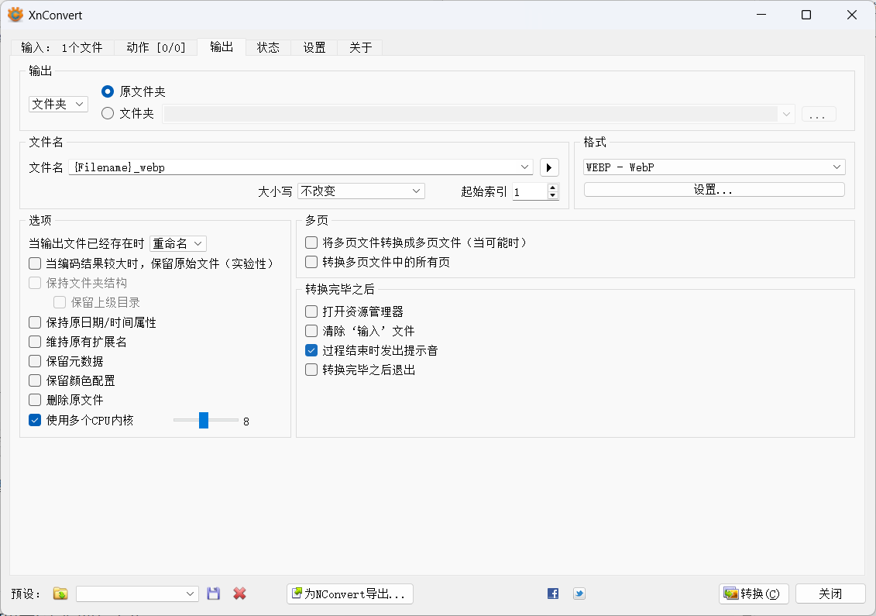The image size is (876, 616).
Task: Toggle 保持原日期/时间属性 checkbox
Action: [35, 322]
